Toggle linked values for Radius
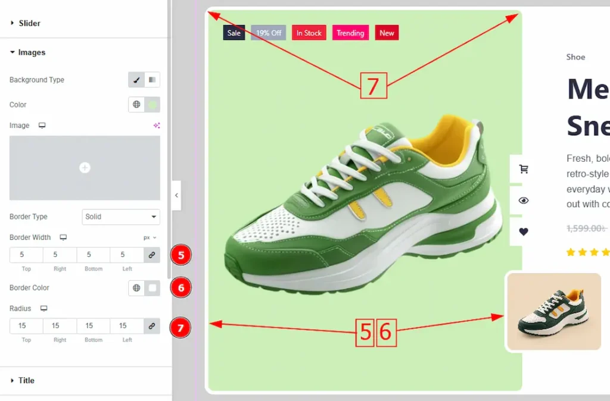610x401 pixels. coord(152,326)
